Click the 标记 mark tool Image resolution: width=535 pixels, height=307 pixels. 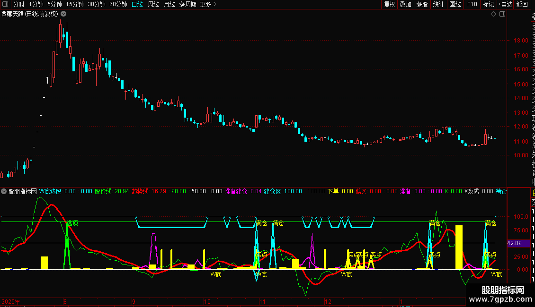488,5
